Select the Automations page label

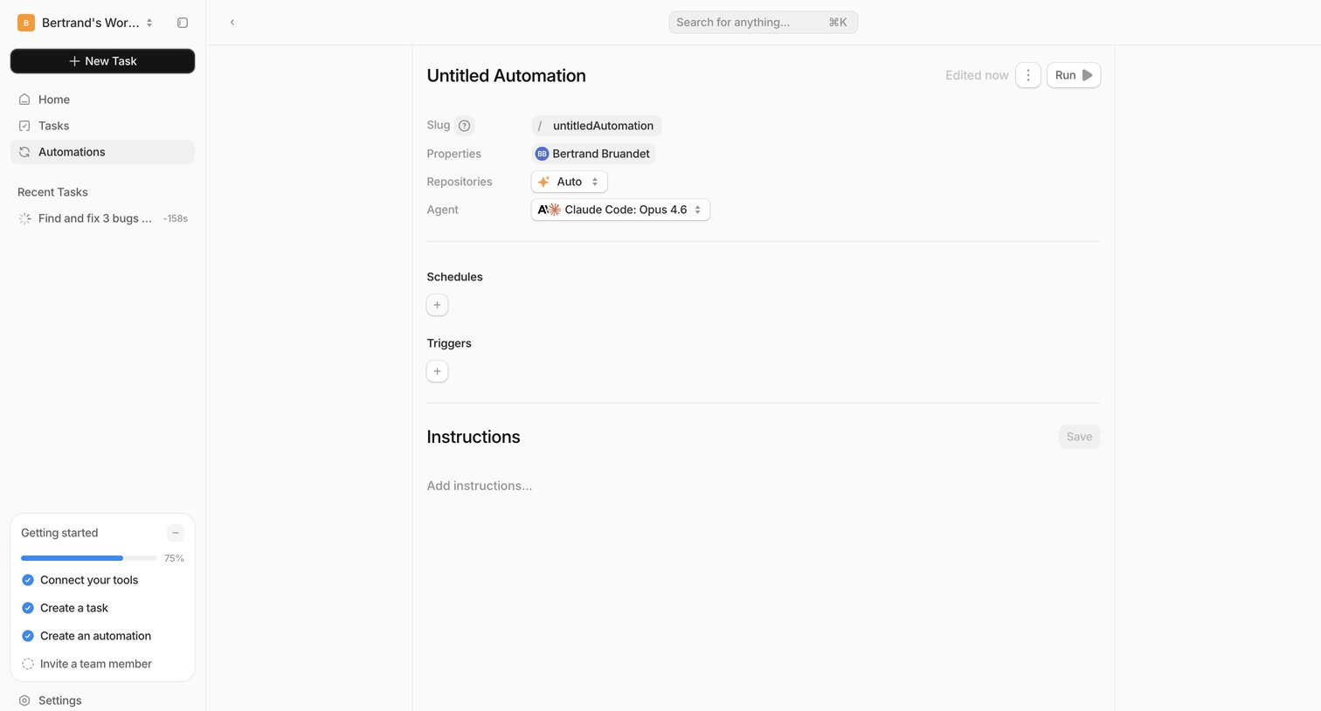pyautogui.click(x=72, y=152)
